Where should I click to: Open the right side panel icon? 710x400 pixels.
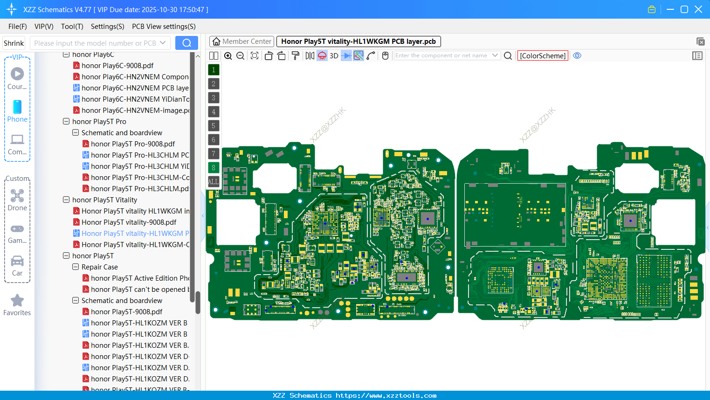click(697, 55)
